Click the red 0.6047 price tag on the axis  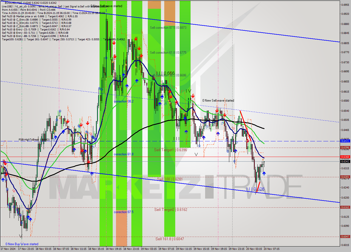coord(345,236)
